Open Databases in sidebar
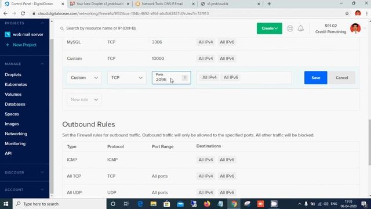The image size is (371, 209). point(15,105)
